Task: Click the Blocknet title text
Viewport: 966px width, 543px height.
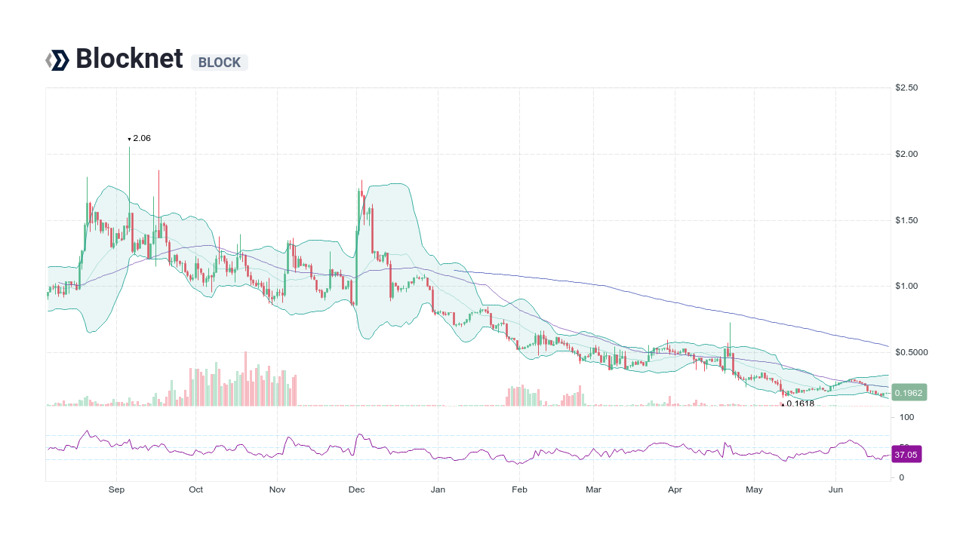Action: point(129,59)
